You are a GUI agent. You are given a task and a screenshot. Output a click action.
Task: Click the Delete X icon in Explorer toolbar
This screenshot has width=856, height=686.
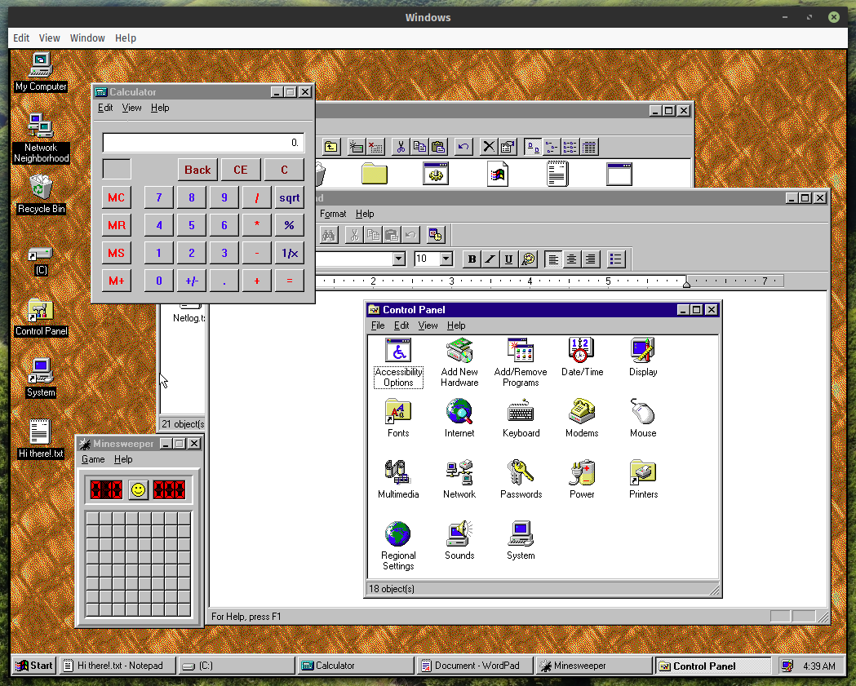coord(489,147)
